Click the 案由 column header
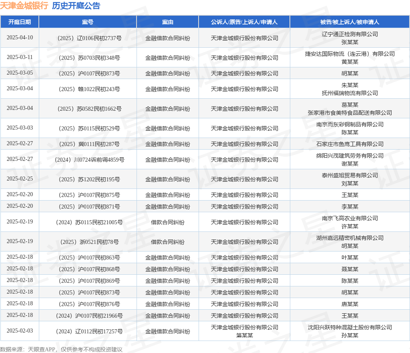The image size is (410, 353). [167, 22]
